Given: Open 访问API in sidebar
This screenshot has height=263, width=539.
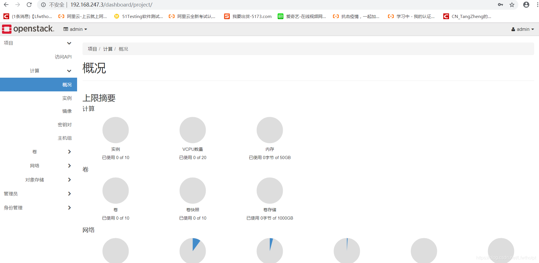Looking at the screenshot, I should tap(63, 57).
